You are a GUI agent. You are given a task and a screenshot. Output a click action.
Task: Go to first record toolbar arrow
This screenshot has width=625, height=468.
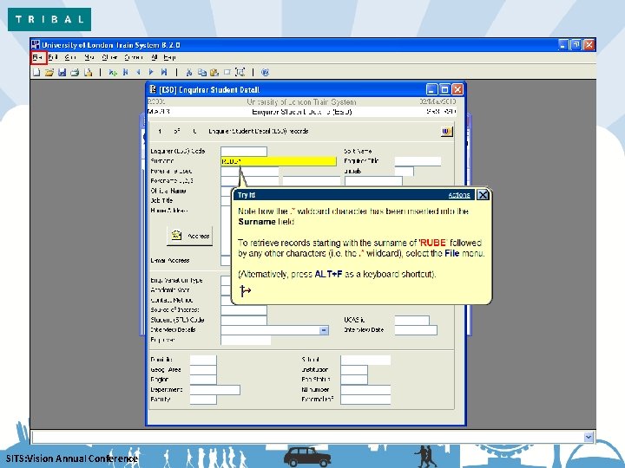coord(126,72)
